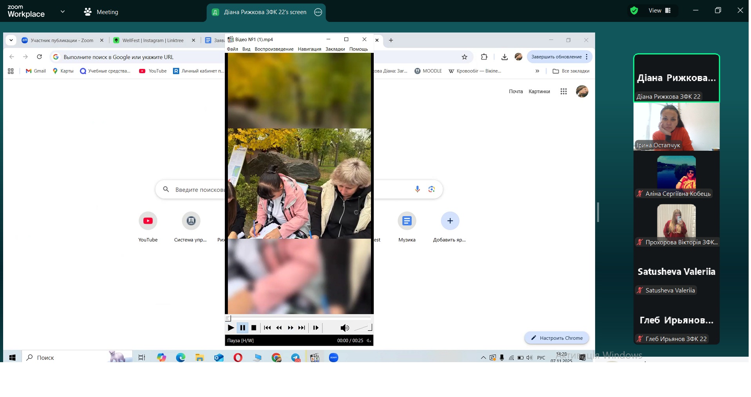
Task: Open the Навигация menu in the player
Action: click(309, 49)
